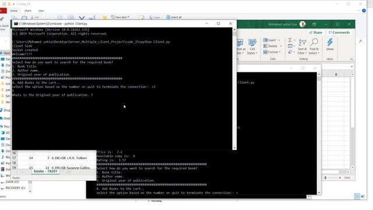The width and height of the screenshot is (373, 210).
Task: Collapse the Excel ribbon with the chevron
Action: [351, 59]
